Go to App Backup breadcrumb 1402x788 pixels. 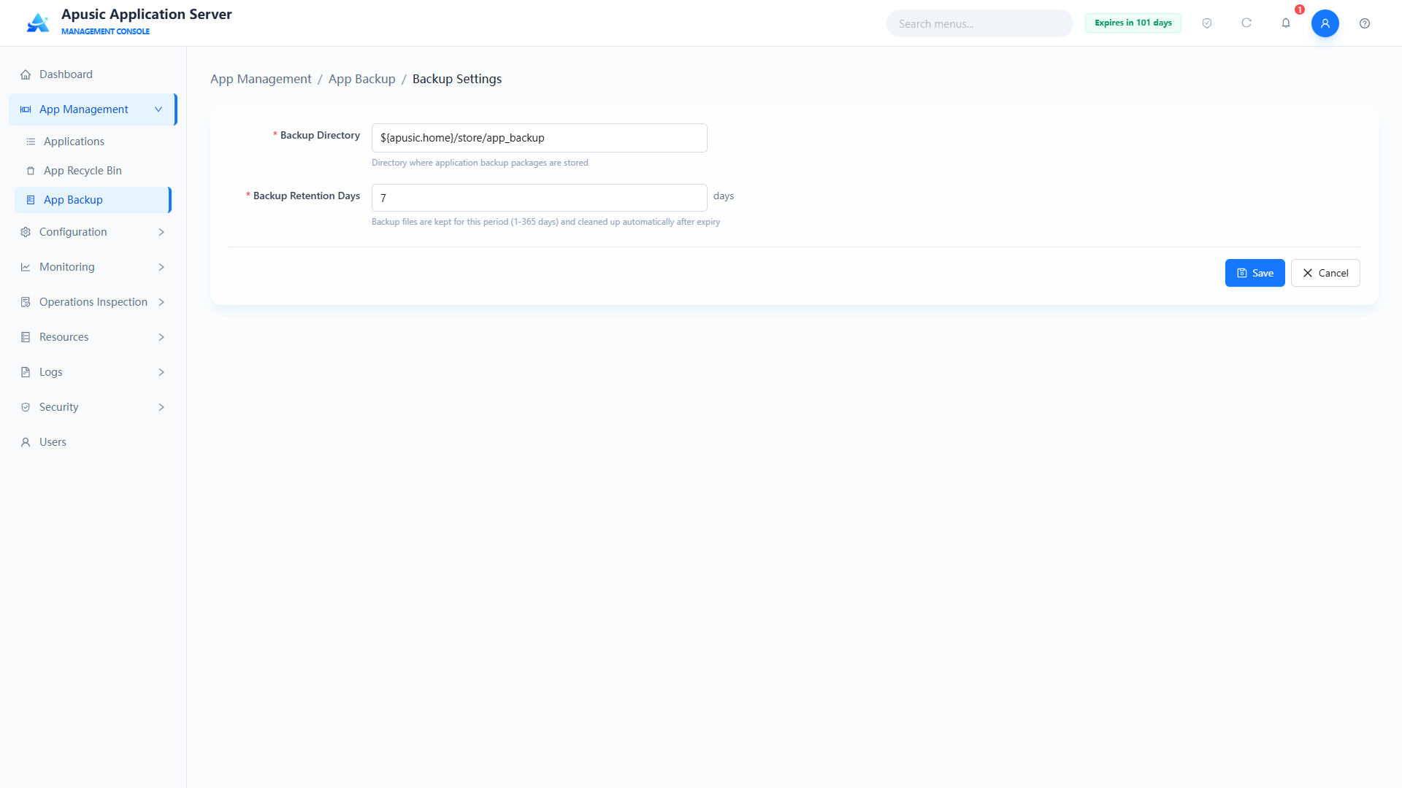point(361,79)
